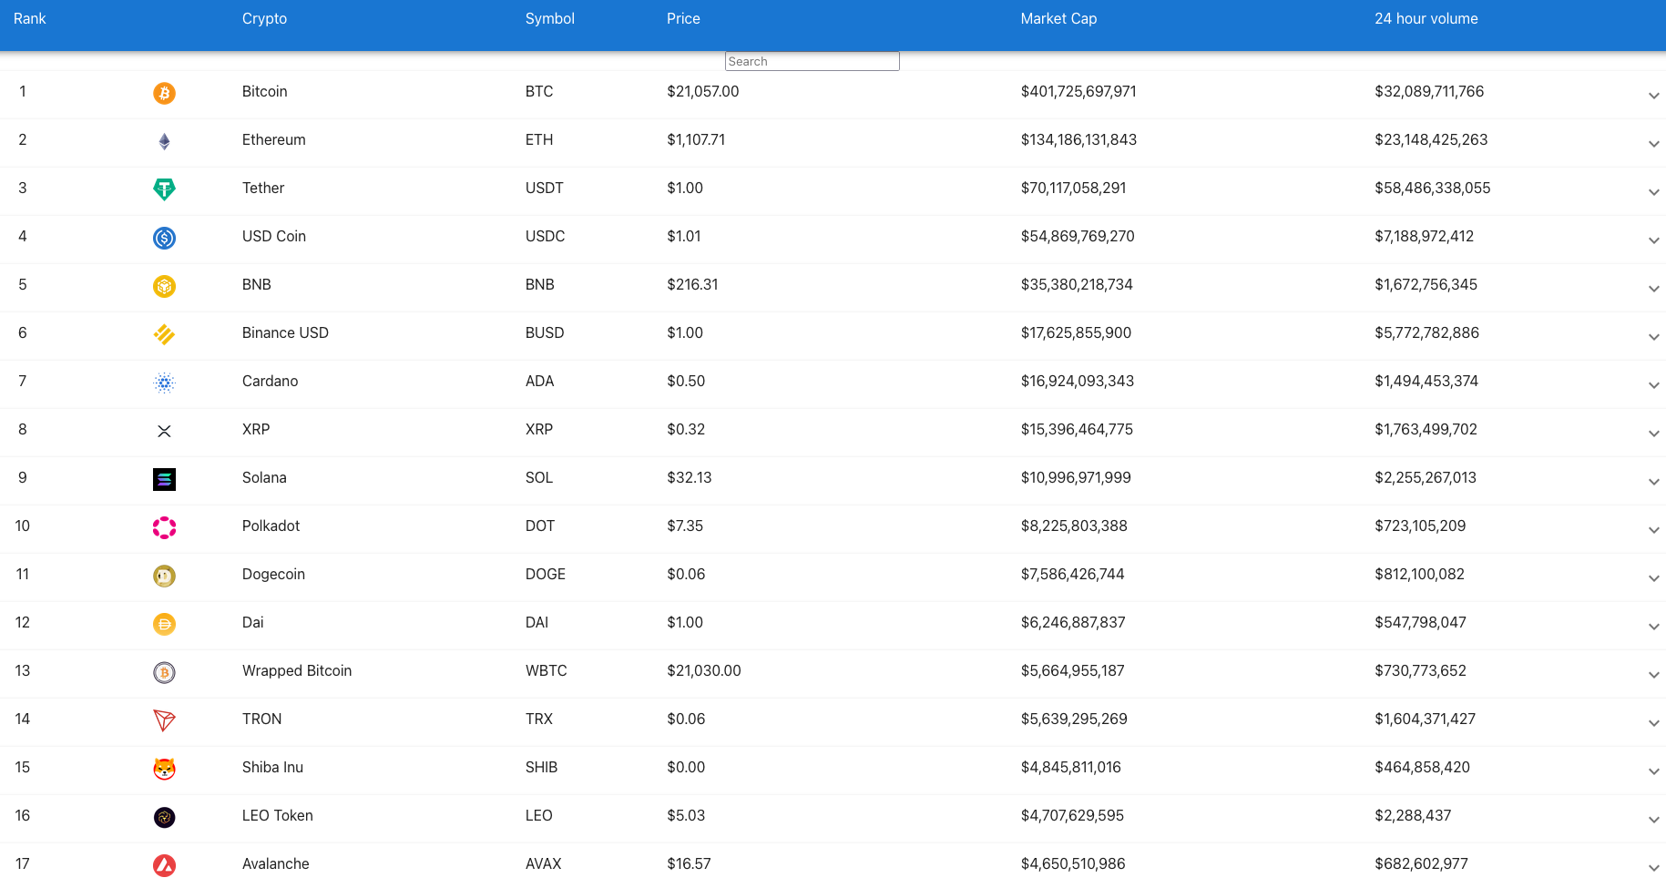Click the Dai logo icon

coord(164,624)
